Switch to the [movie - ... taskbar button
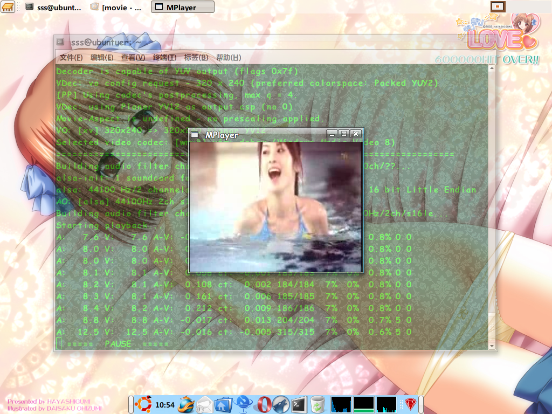552x414 pixels. pyautogui.click(x=116, y=6)
